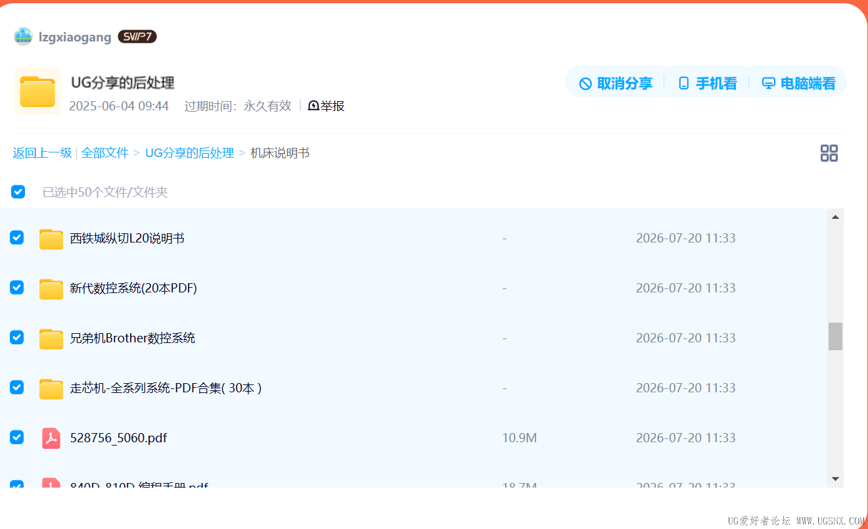Go to UG分享的后处理 breadcrumb
The height and width of the screenshot is (529, 868).
[189, 153]
